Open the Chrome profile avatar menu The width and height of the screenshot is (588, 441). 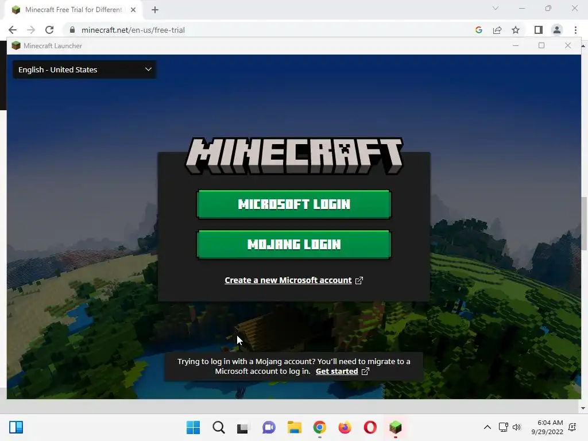coord(557,30)
